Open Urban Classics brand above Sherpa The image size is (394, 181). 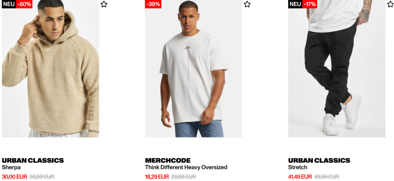click(33, 160)
